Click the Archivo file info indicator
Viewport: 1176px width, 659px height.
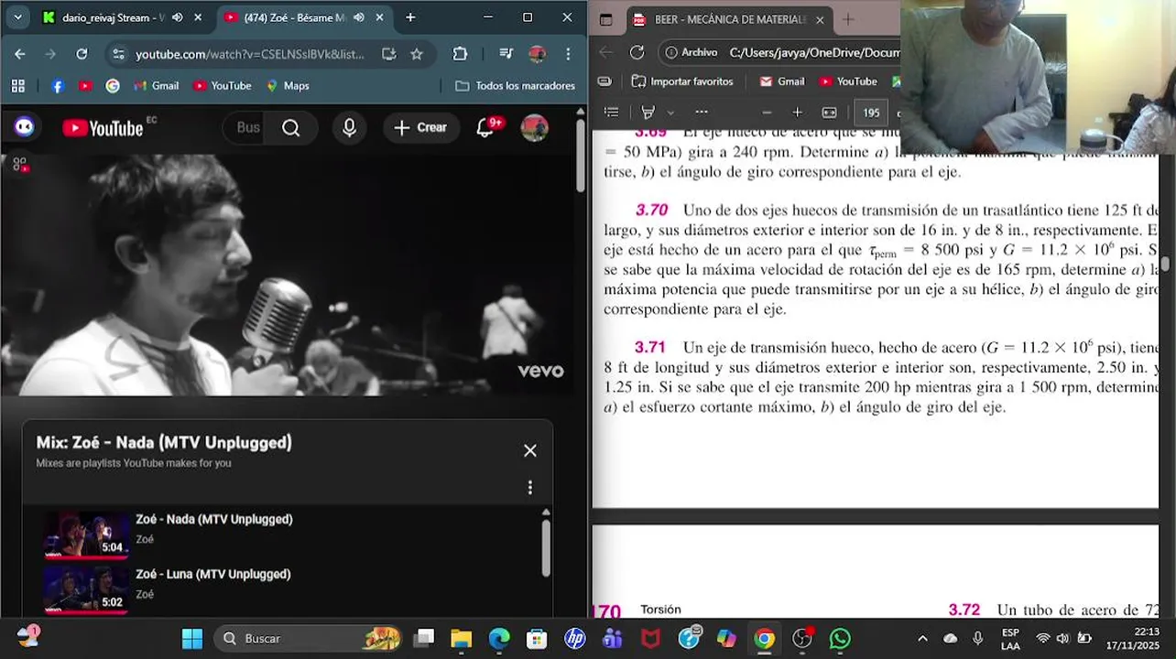tap(693, 52)
